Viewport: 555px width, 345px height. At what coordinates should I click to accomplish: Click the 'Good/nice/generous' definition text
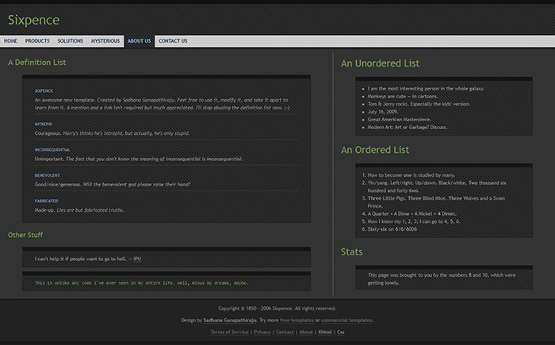113,184
